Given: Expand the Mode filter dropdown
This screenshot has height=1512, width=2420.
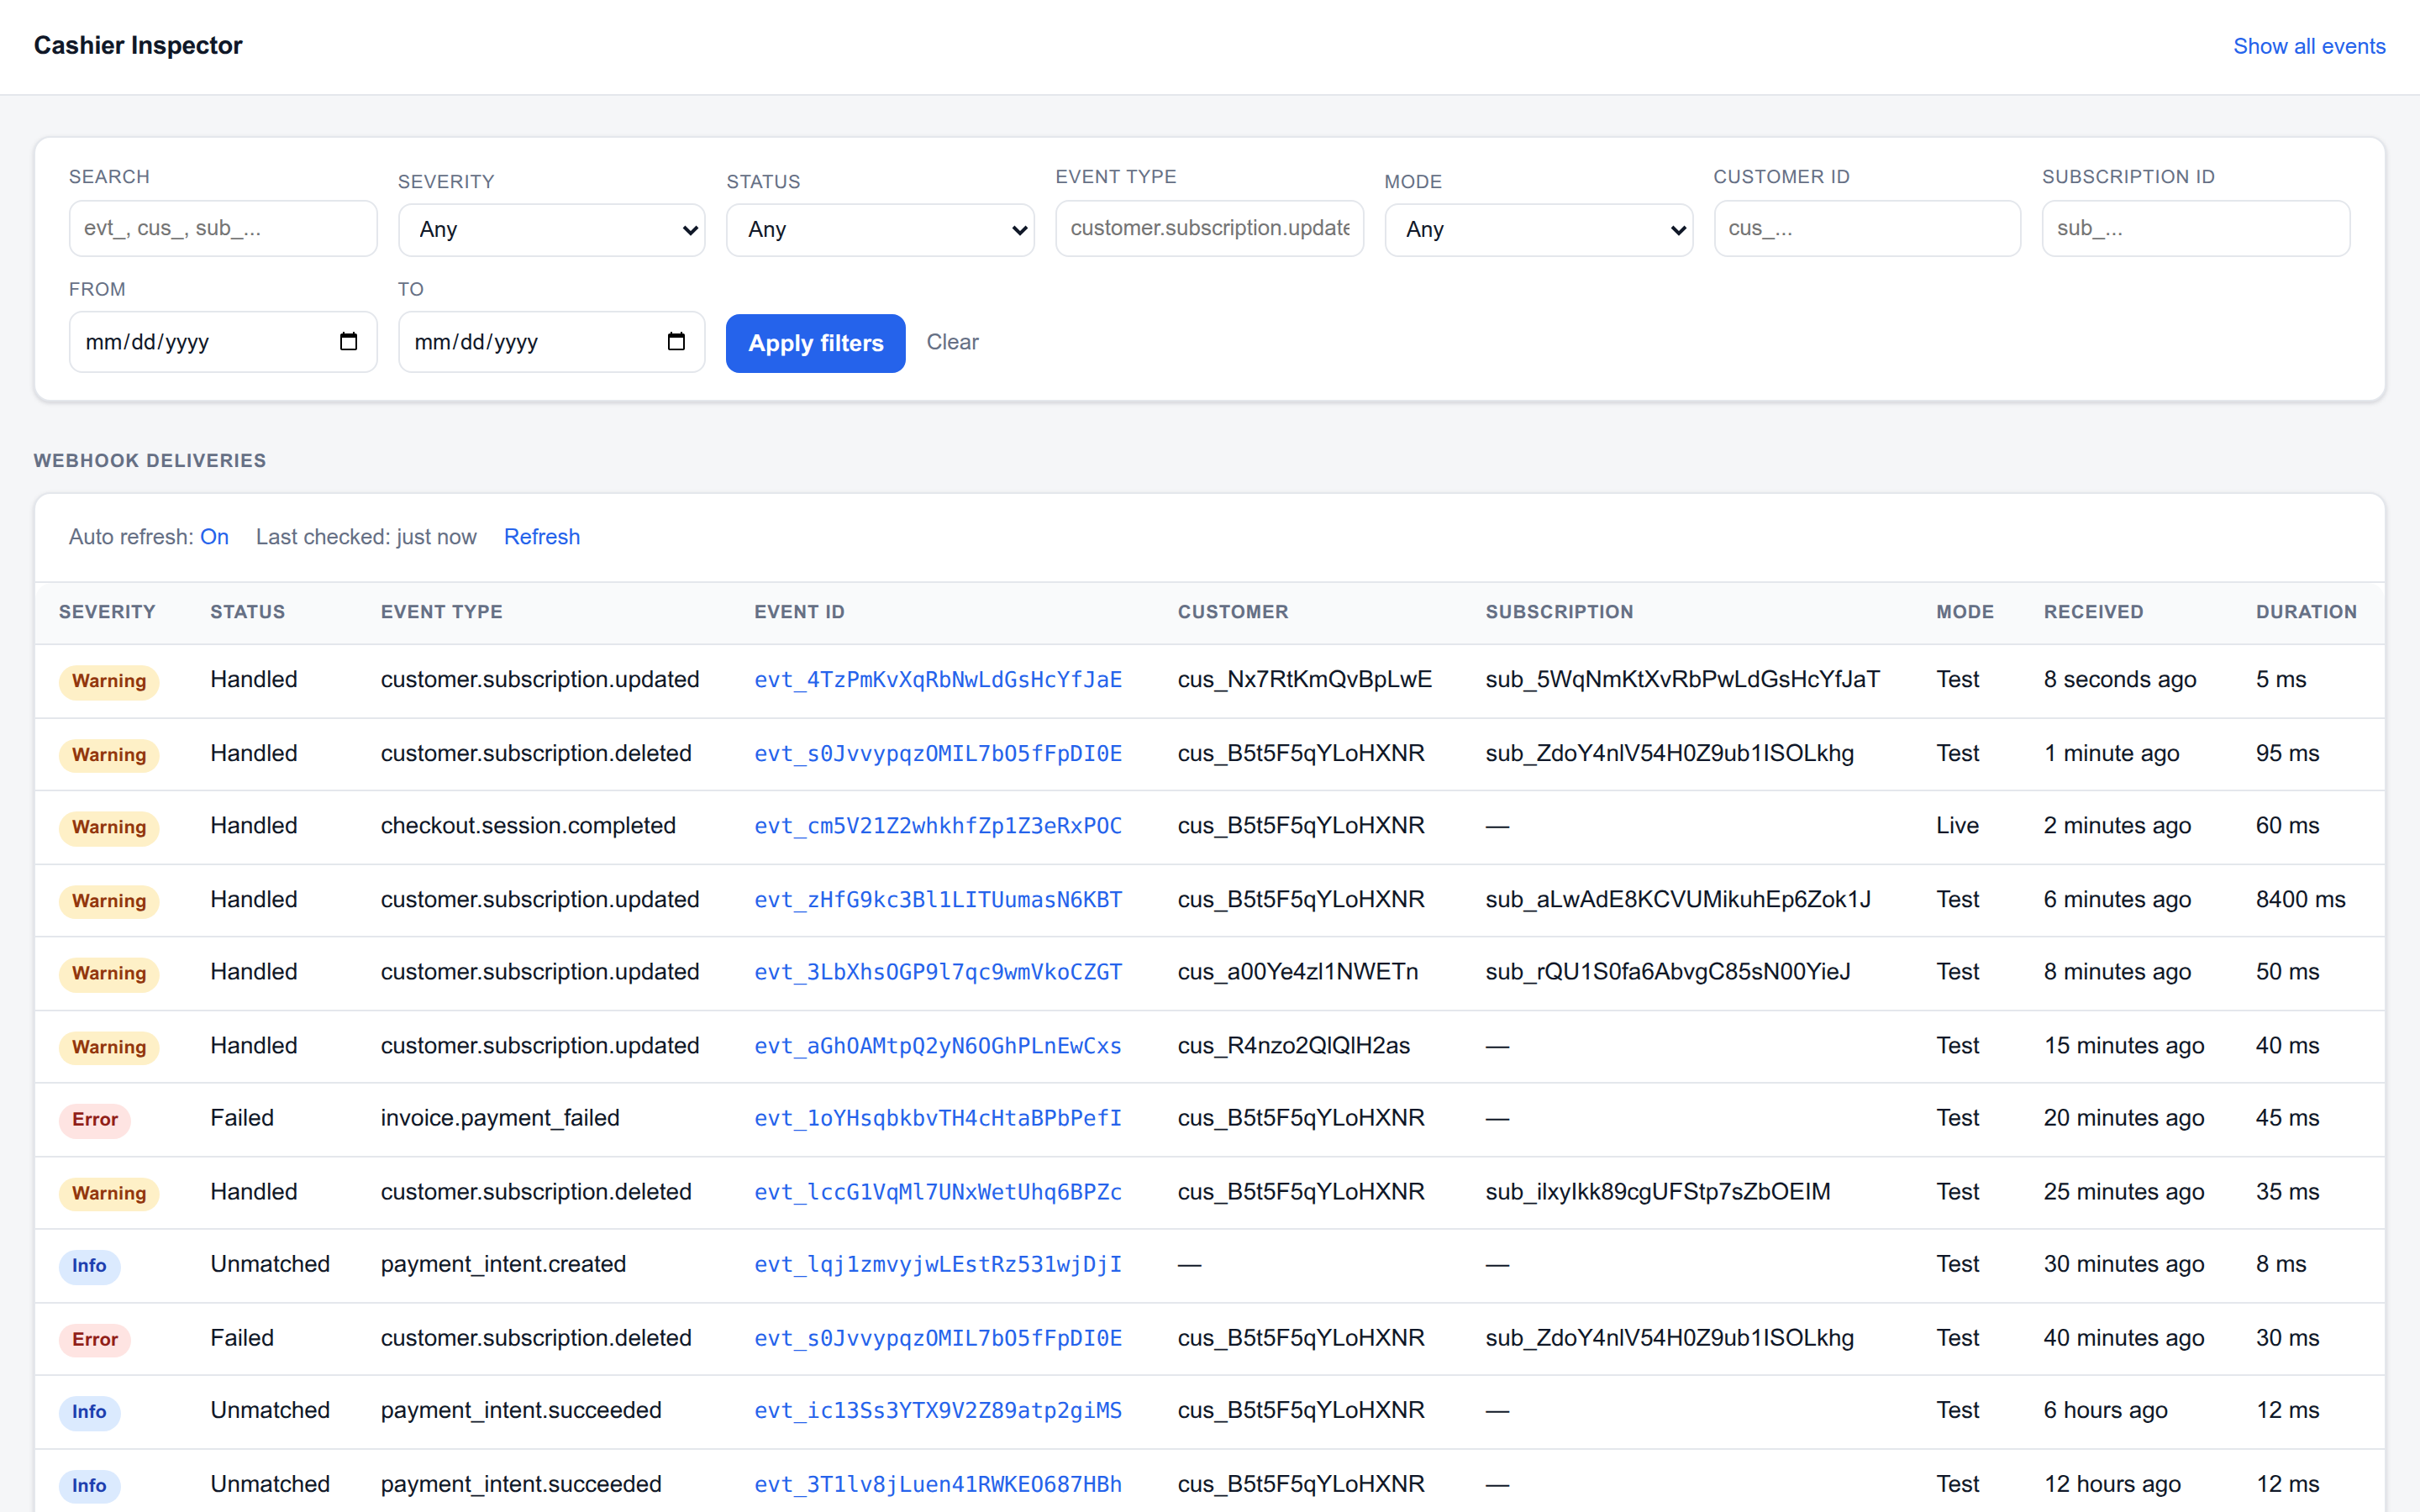Looking at the screenshot, I should pos(1538,230).
